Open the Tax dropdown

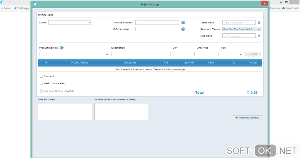tap(241, 54)
